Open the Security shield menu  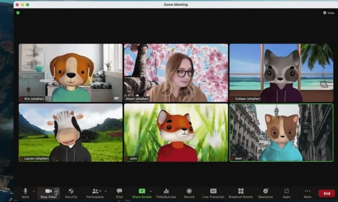[71, 193]
